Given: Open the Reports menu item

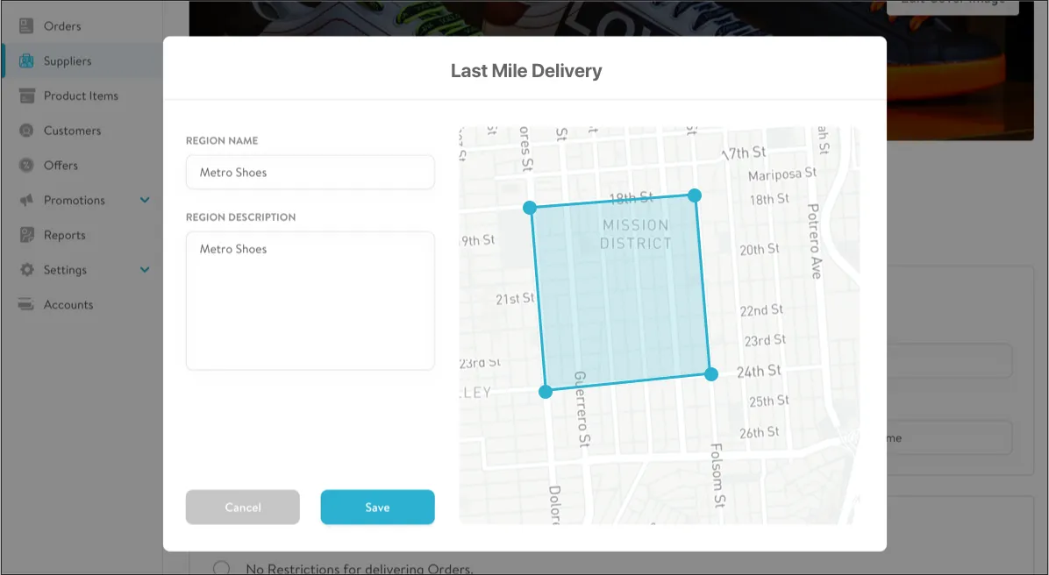Looking at the screenshot, I should (x=65, y=235).
